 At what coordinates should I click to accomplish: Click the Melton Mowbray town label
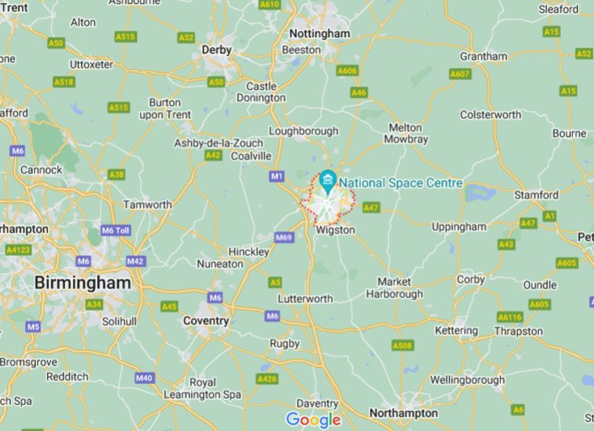[405, 134]
